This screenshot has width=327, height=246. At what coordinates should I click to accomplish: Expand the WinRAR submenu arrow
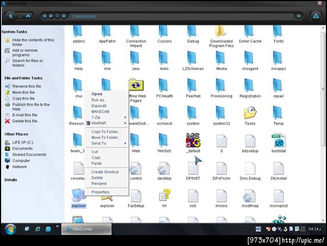click(x=125, y=123)
